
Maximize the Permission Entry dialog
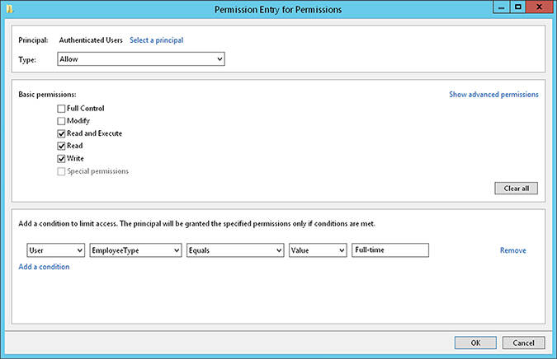pos(518,7)
